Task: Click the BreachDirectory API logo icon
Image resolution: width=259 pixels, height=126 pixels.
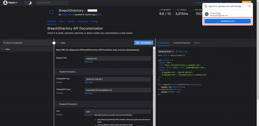Action: pos(52,13)
